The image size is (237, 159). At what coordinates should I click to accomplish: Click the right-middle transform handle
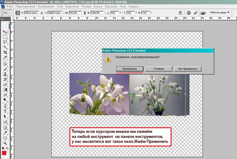[x=185, y=94]
